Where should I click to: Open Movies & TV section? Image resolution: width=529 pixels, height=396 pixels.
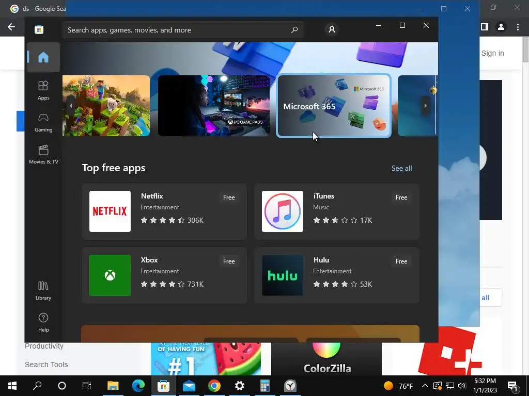43,154
